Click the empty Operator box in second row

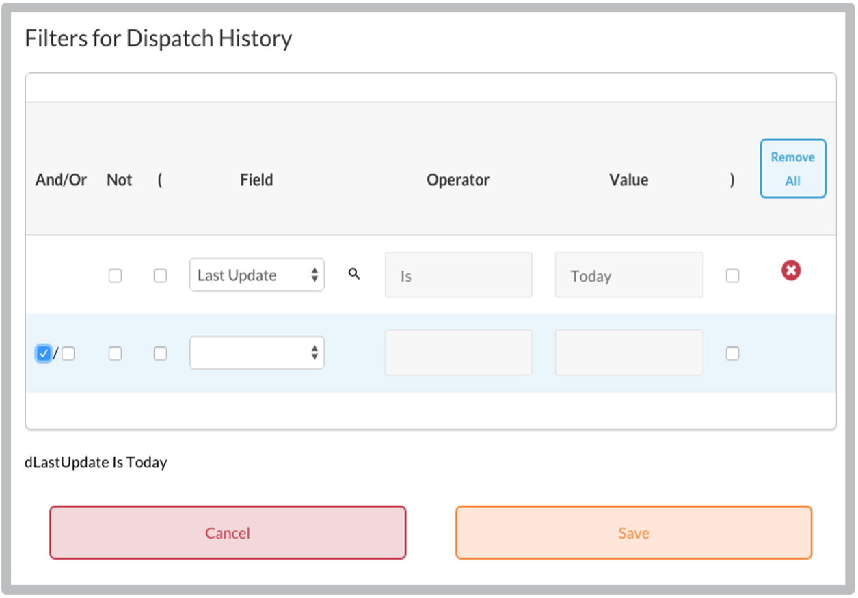coord(458,353)
